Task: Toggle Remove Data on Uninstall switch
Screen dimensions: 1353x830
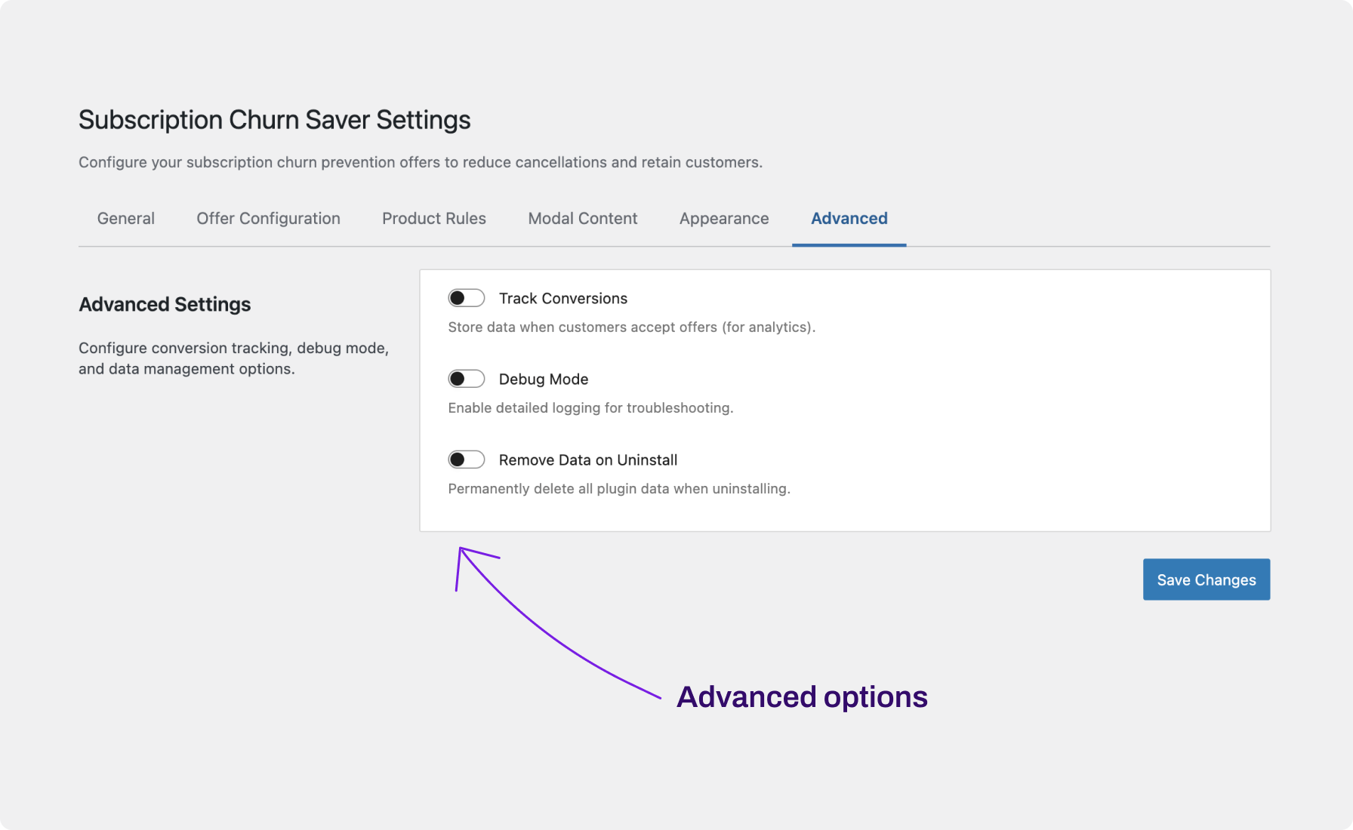Action: (x=466, y=460)
